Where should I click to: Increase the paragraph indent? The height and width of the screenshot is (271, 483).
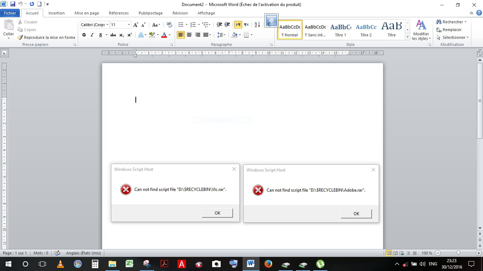(x=227, y=25)
